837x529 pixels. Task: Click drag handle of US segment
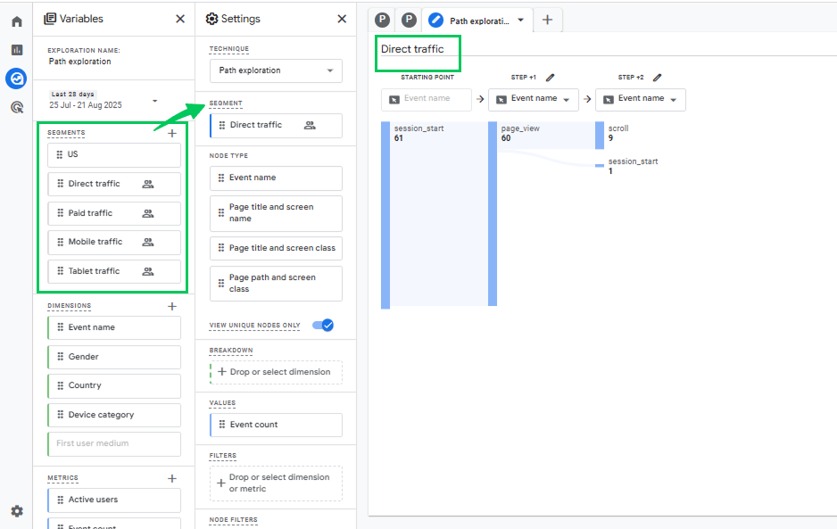click(60, 154)
